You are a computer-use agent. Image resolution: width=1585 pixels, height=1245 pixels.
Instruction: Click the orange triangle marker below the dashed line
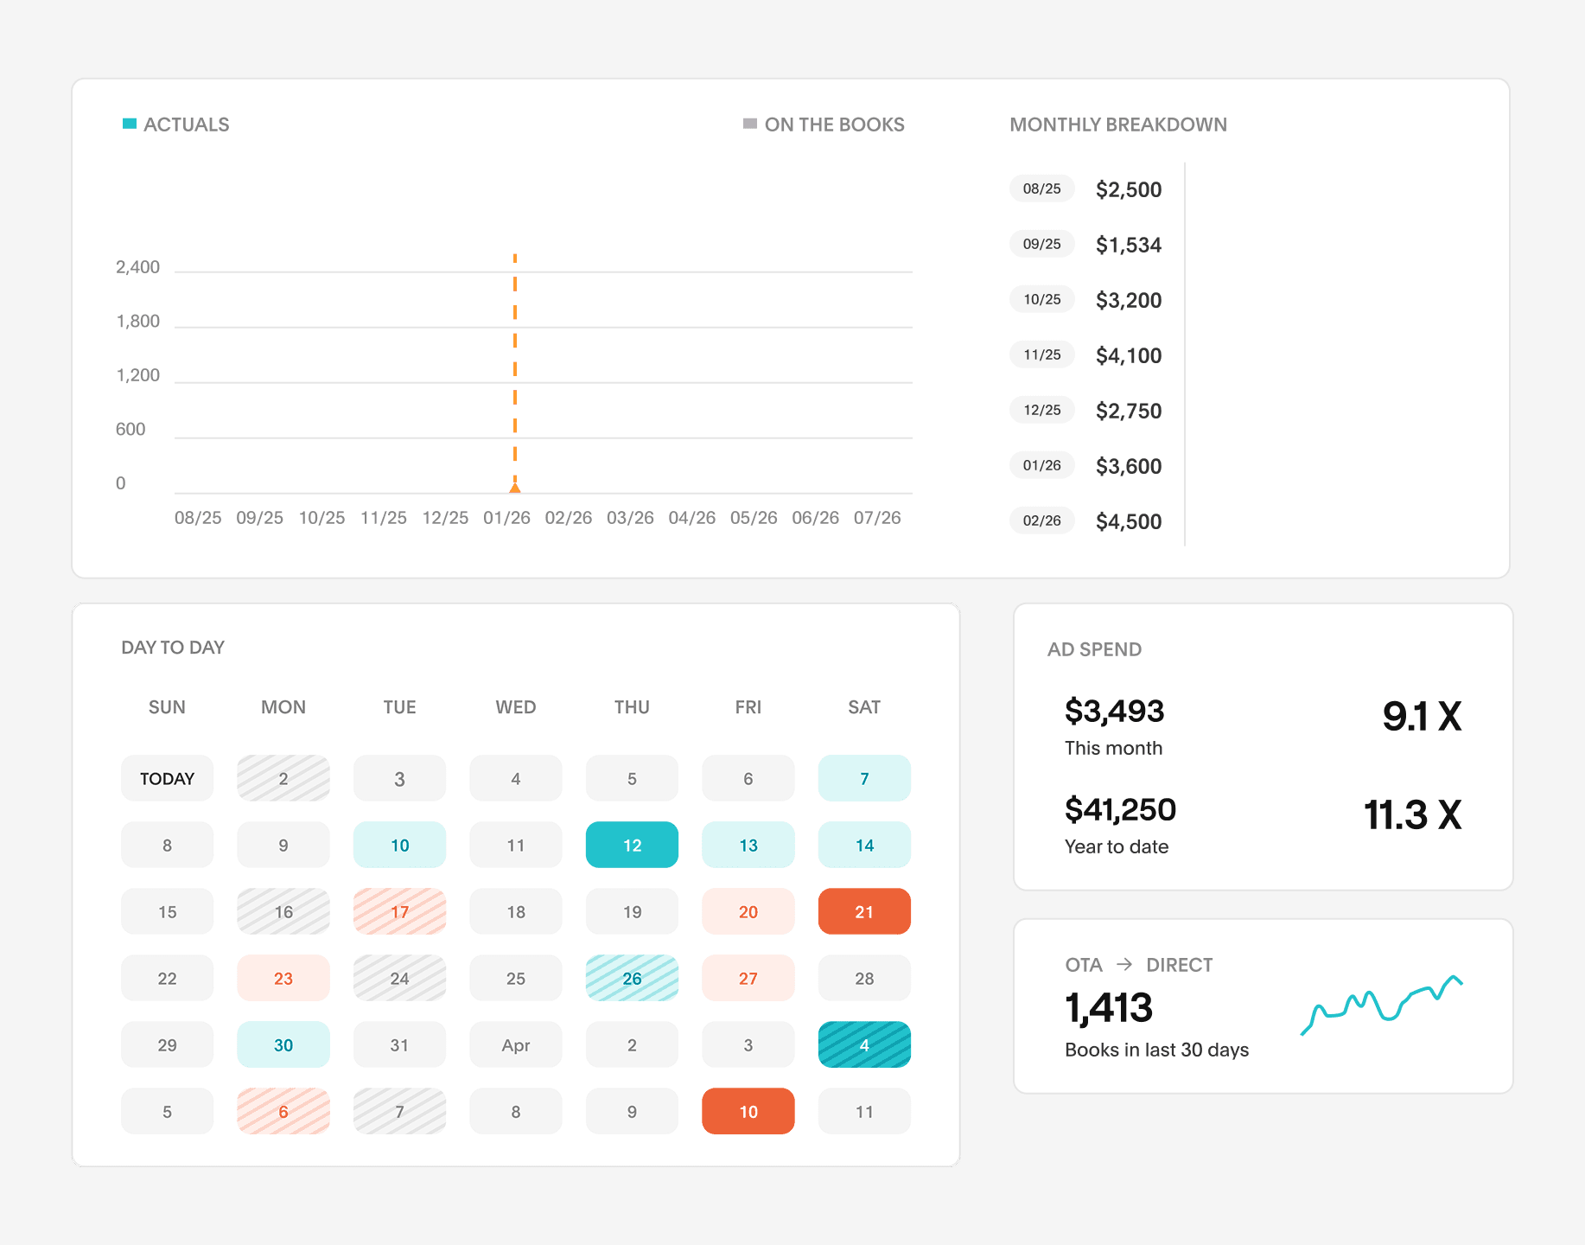click(x=514, y=487)
